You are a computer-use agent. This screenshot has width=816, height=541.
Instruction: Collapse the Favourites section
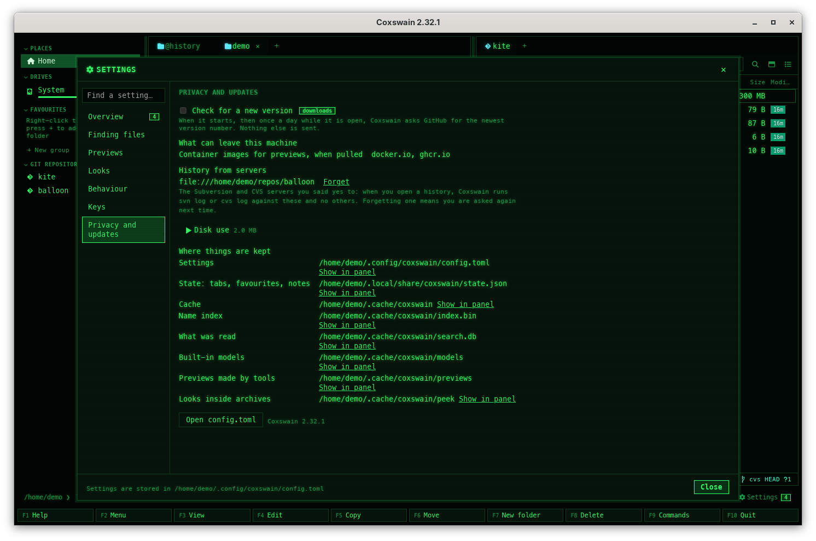click(26, 110)
